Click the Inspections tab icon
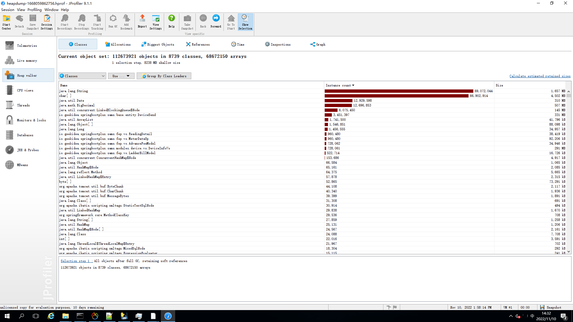 pos(267,44)
